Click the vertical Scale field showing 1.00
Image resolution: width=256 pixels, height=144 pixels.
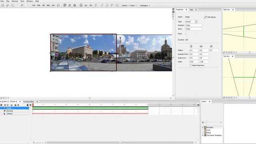[x=204, y=62]
